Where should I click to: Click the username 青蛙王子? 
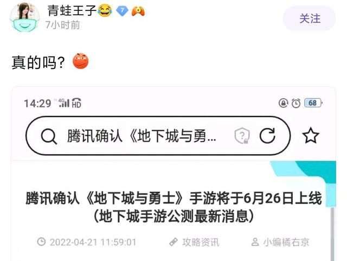point(72,11)
